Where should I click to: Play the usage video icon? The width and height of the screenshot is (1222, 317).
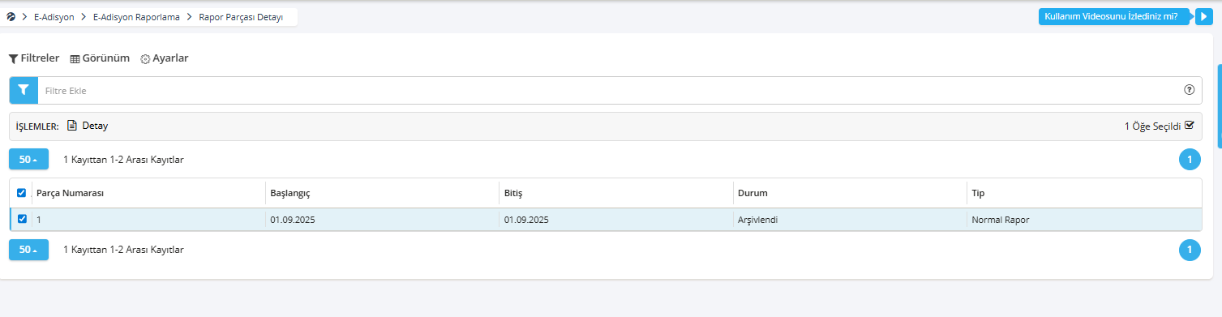tap(1203, 16)
